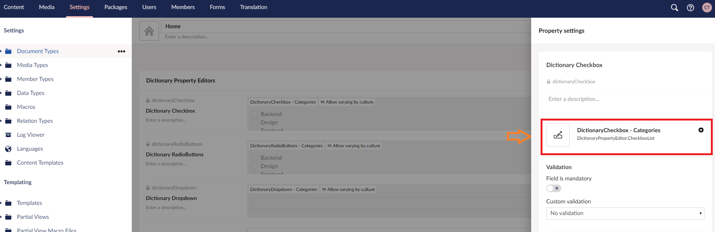This screenshot has width=715, height=232.
Task: Select DictionaryCheckbox - Categories editor name
Action: (619, 130)
